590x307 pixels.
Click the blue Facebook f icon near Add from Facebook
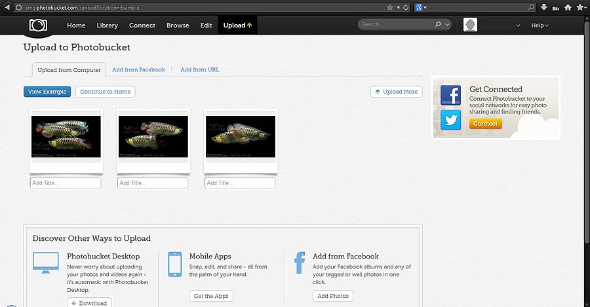(x=300, y=262)
